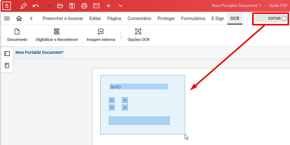Open the bookmarks panel icon
This screenshot has width=290, height=145.
point(7,66)
